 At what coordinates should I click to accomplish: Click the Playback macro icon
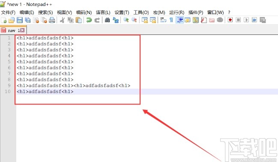[x=246, y=20]
